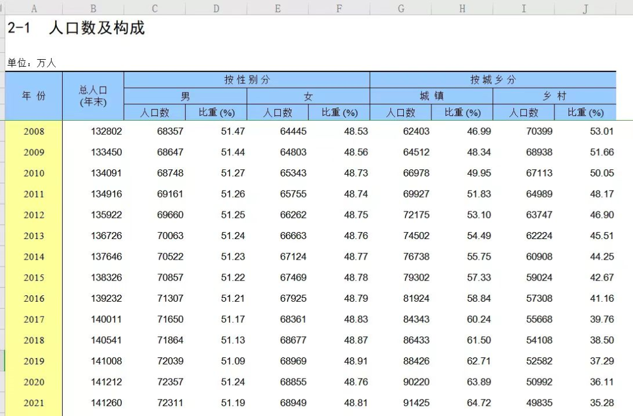Click the "年份" header cell
633x416 pixels.
(x=33, y=96)
